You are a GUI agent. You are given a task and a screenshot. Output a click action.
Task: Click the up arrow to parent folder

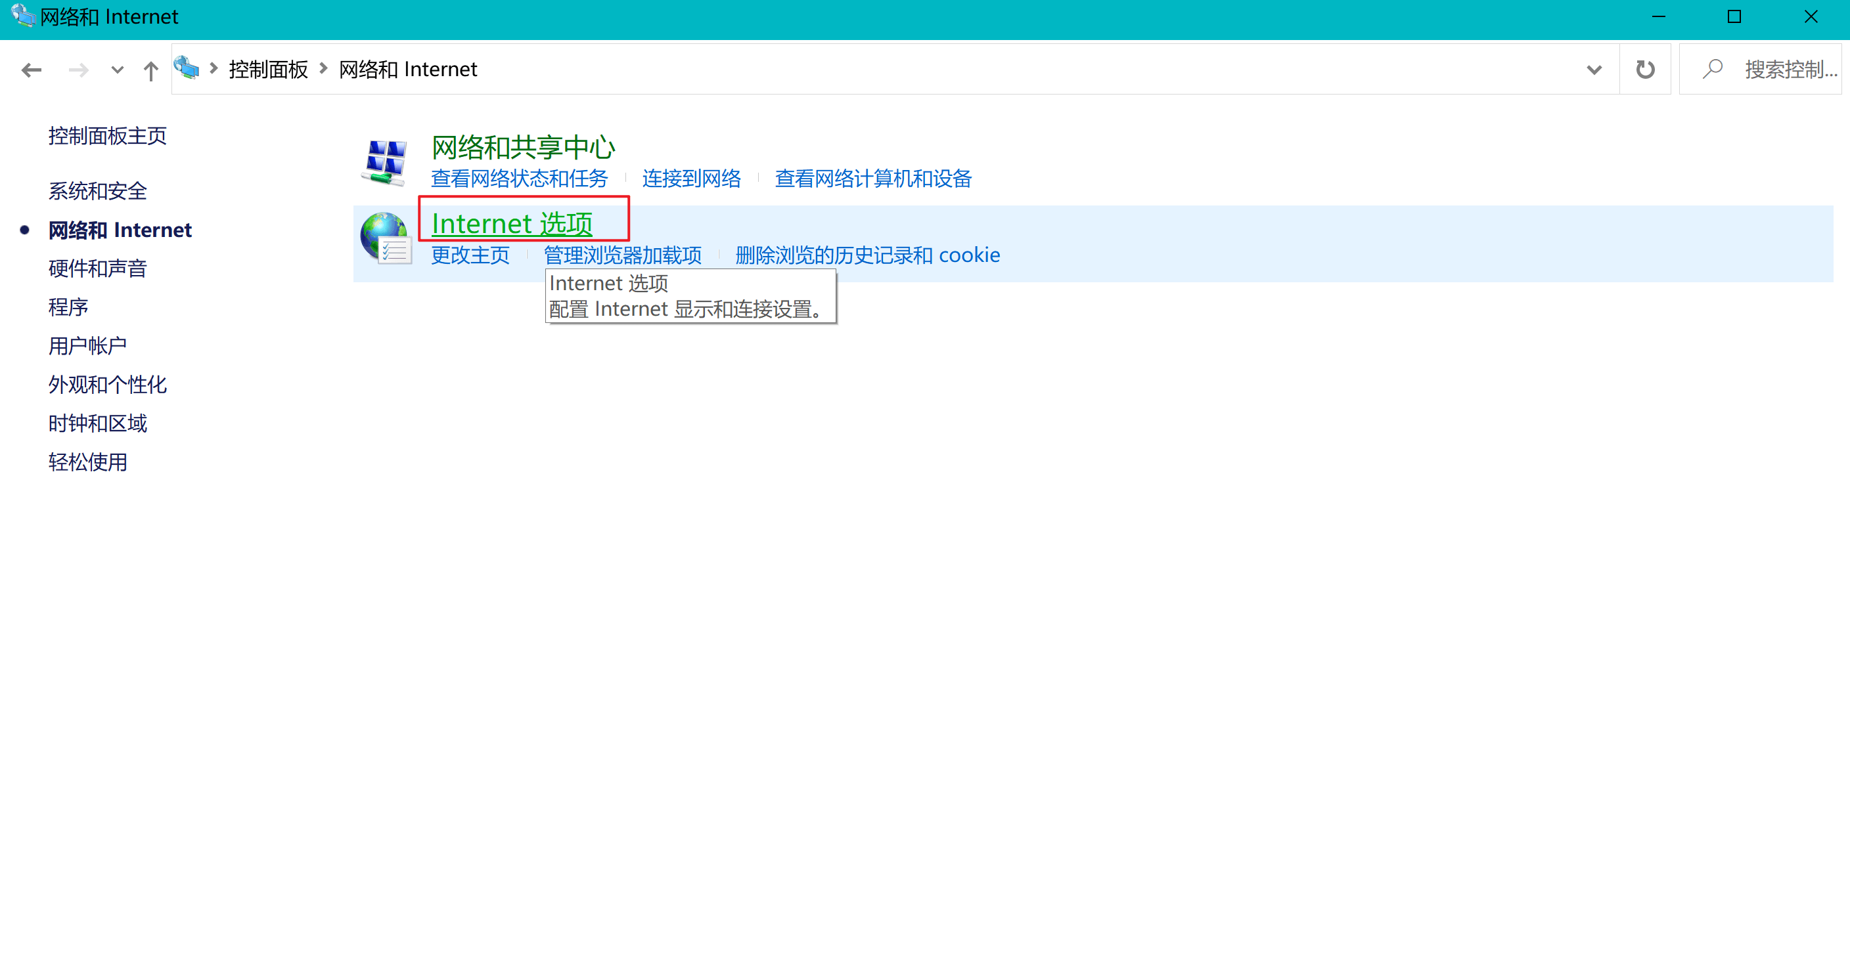pyautogui.click(x=150, y=70)
